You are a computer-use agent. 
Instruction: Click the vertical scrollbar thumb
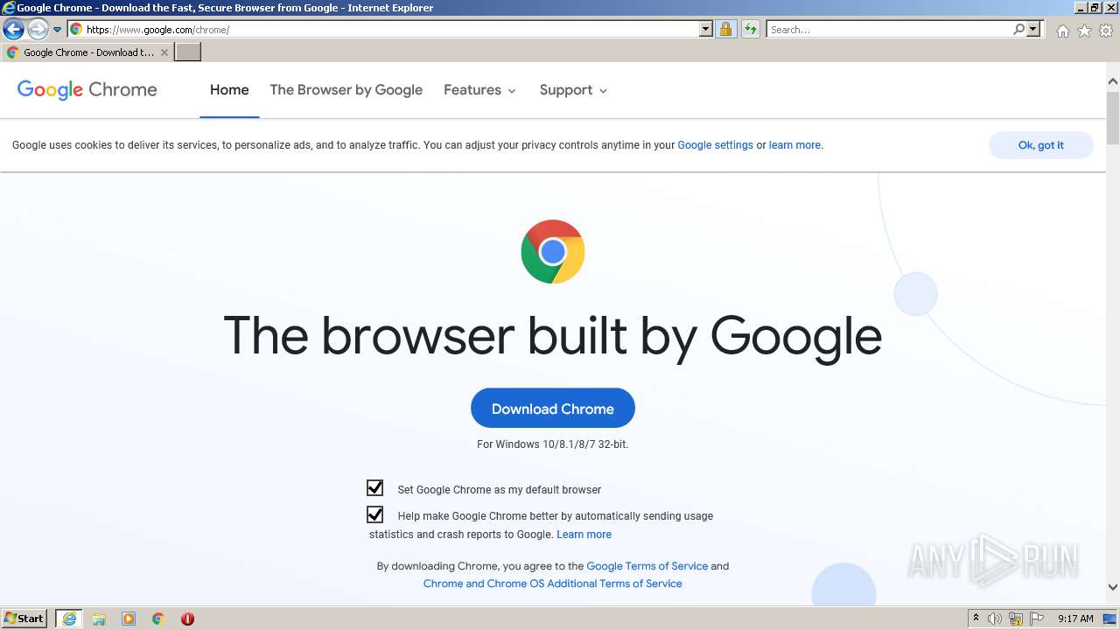coord(1113,117)
